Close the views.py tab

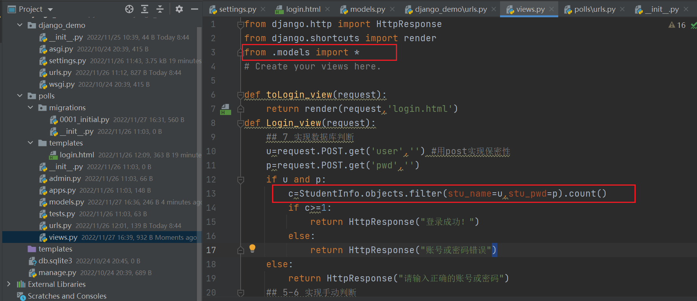(552, 9)
